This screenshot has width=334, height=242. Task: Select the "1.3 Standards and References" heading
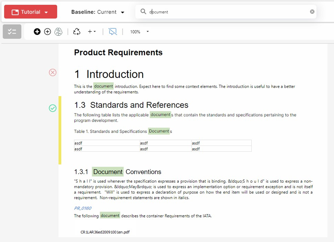pyautogui.click(x=131, y=105)
